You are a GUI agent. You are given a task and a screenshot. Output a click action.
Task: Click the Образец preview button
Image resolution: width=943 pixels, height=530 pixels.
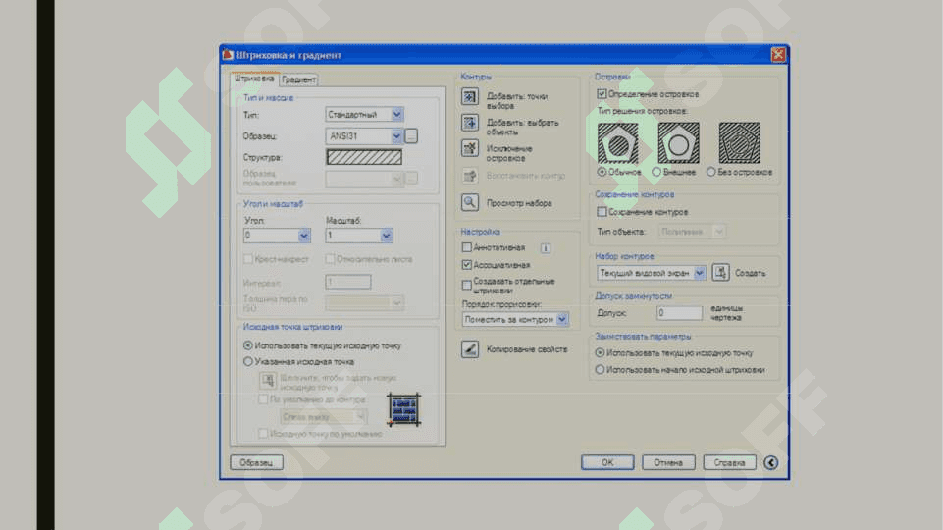pyautogui.click(x=256, y=462)
